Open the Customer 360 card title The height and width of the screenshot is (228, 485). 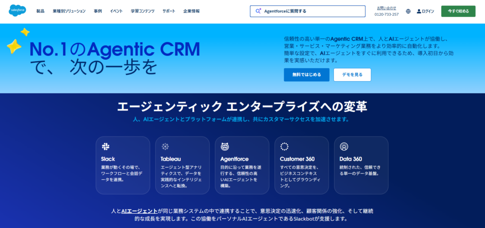pyautogui.click(x=297, y=159)
